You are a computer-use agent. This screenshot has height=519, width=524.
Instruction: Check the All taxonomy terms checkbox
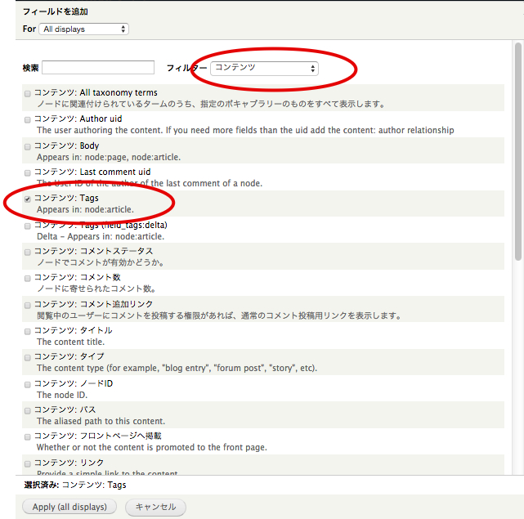pyautogui.click(x=28, y=93)
